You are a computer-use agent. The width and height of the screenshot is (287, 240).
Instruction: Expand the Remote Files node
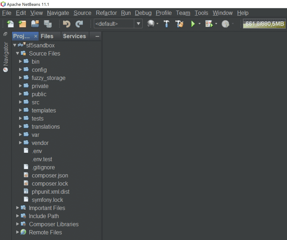click(17, 232)
